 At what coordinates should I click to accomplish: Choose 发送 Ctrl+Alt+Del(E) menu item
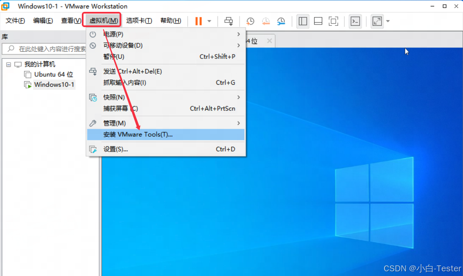166,72
